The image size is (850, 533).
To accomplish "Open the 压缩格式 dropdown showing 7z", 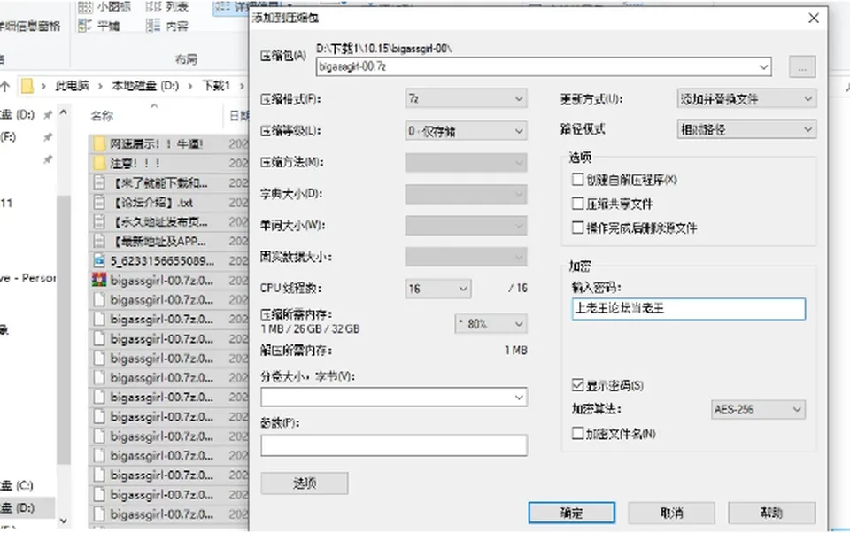I will pos(467,98).
